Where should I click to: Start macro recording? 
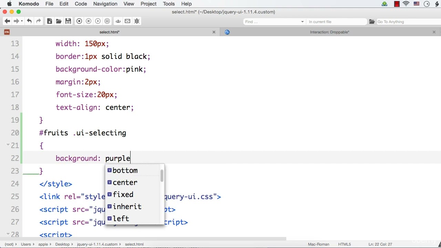click(79, 21)
